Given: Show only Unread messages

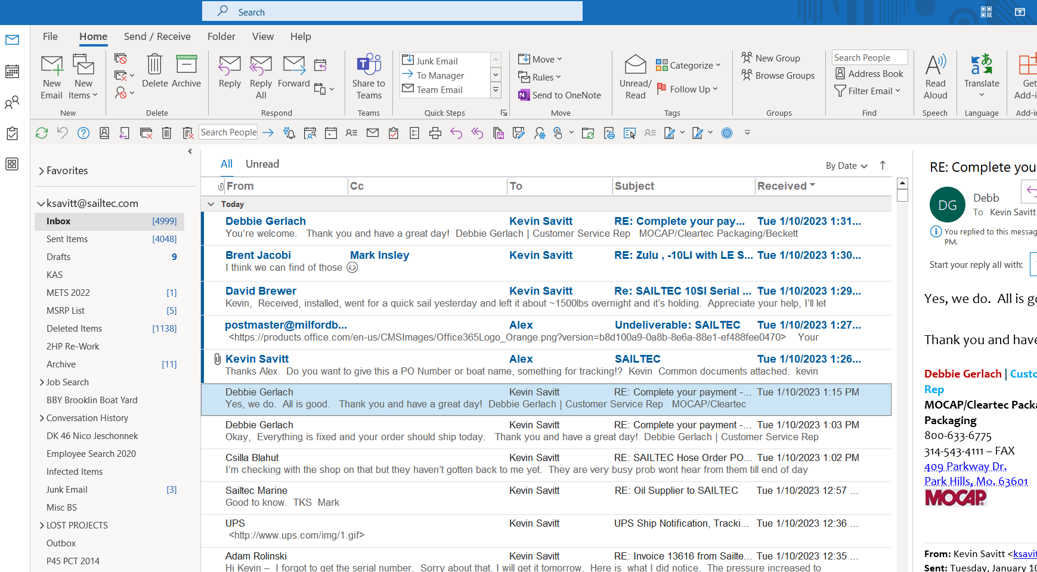Looking at the screenshot, I should 262,164.
